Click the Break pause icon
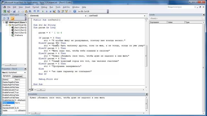207x116 pixels. [47, 12]
